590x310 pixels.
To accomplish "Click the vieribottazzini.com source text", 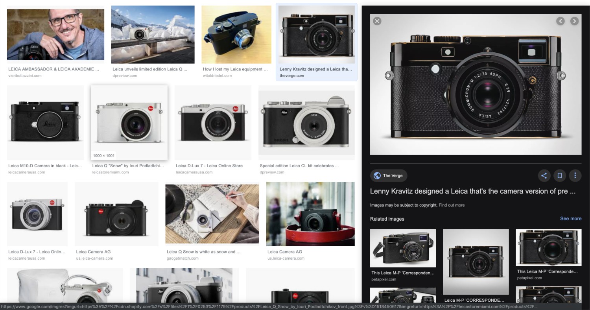I will [x=25, y=76].
